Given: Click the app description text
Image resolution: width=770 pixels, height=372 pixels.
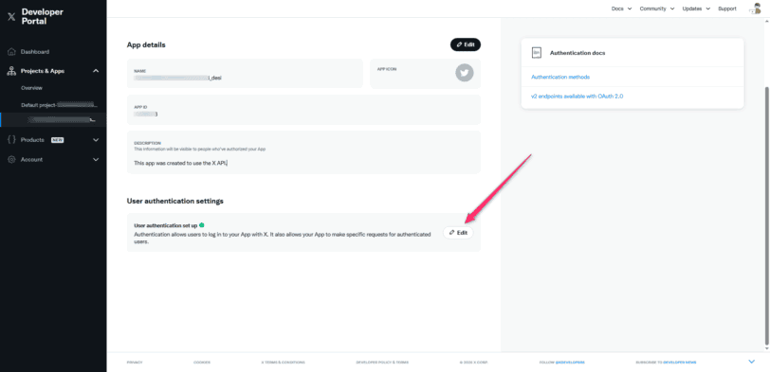Looking at the screenshot, I should tap(181, 163).
